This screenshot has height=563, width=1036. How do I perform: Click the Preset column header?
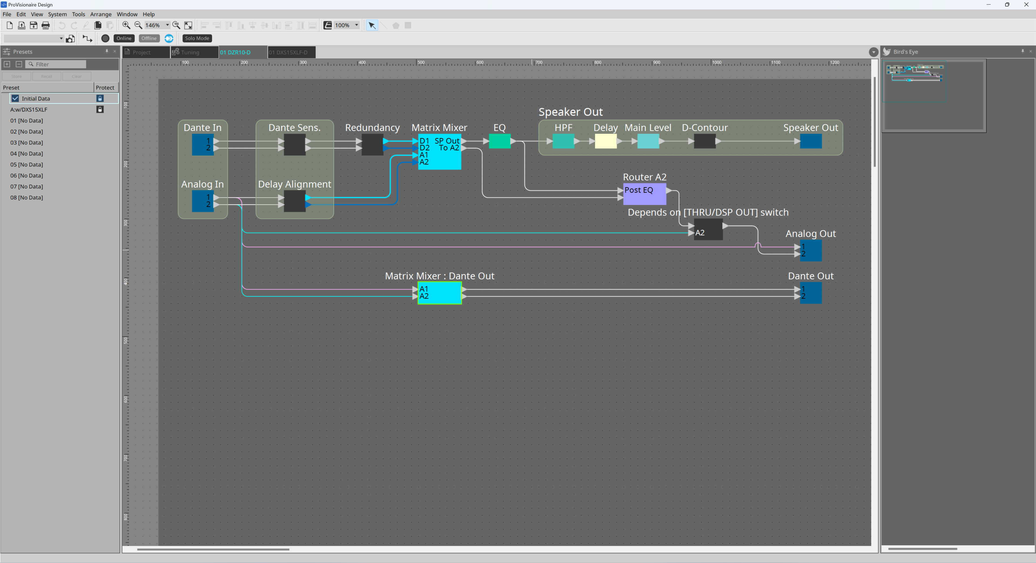[47, 88]
